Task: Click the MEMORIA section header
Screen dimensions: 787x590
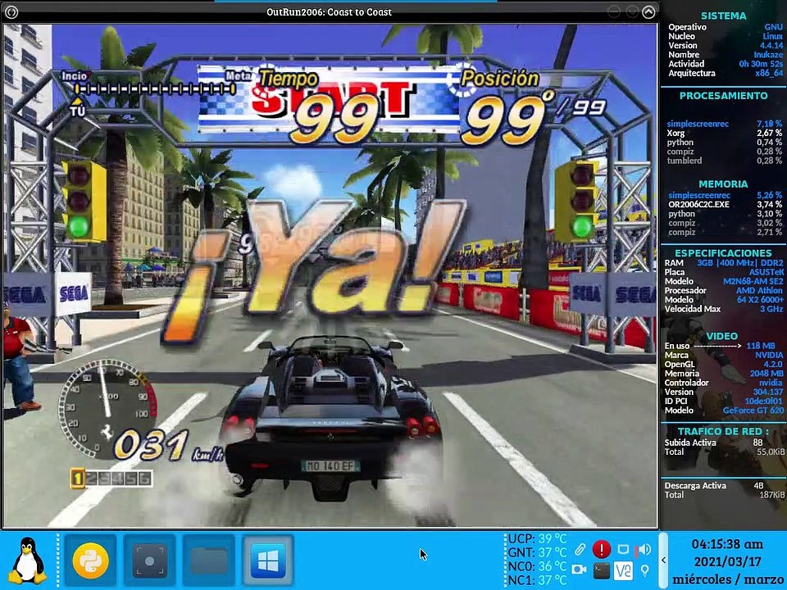Action: pos(723,184)
